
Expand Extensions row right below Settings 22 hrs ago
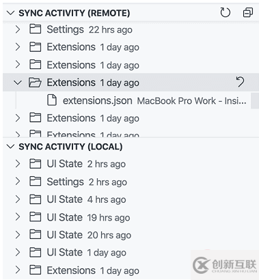tap(18, 47)
